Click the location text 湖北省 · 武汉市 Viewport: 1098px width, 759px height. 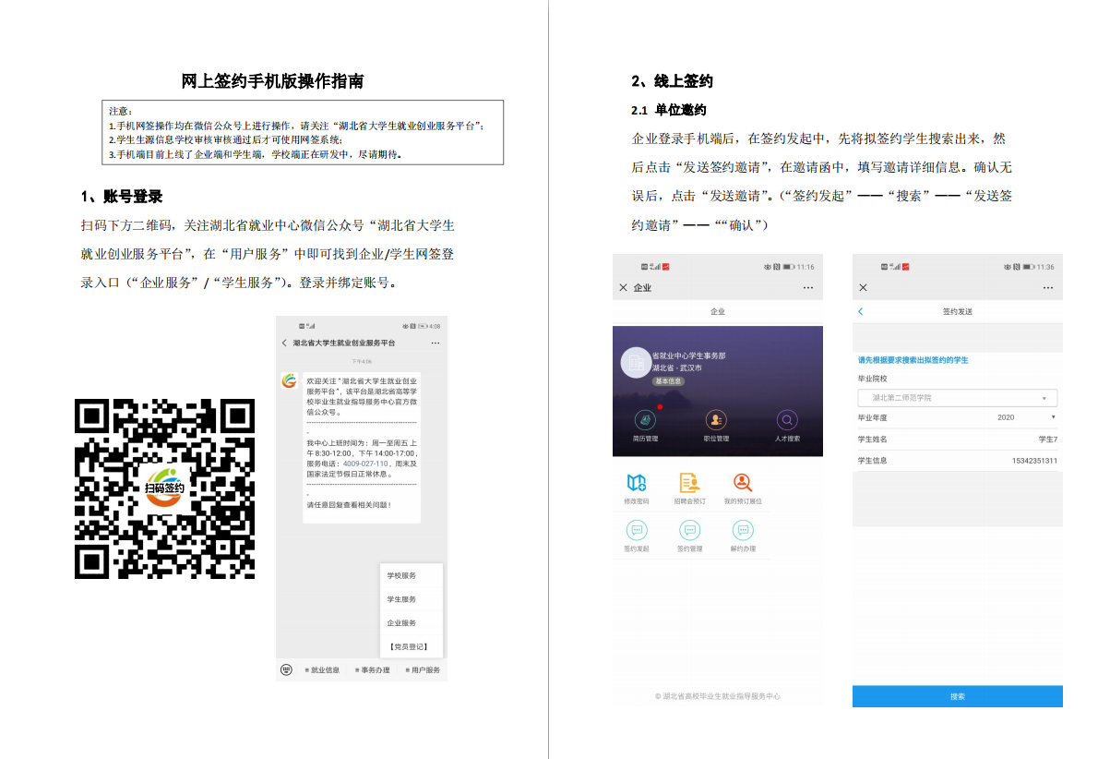[677, 367]
